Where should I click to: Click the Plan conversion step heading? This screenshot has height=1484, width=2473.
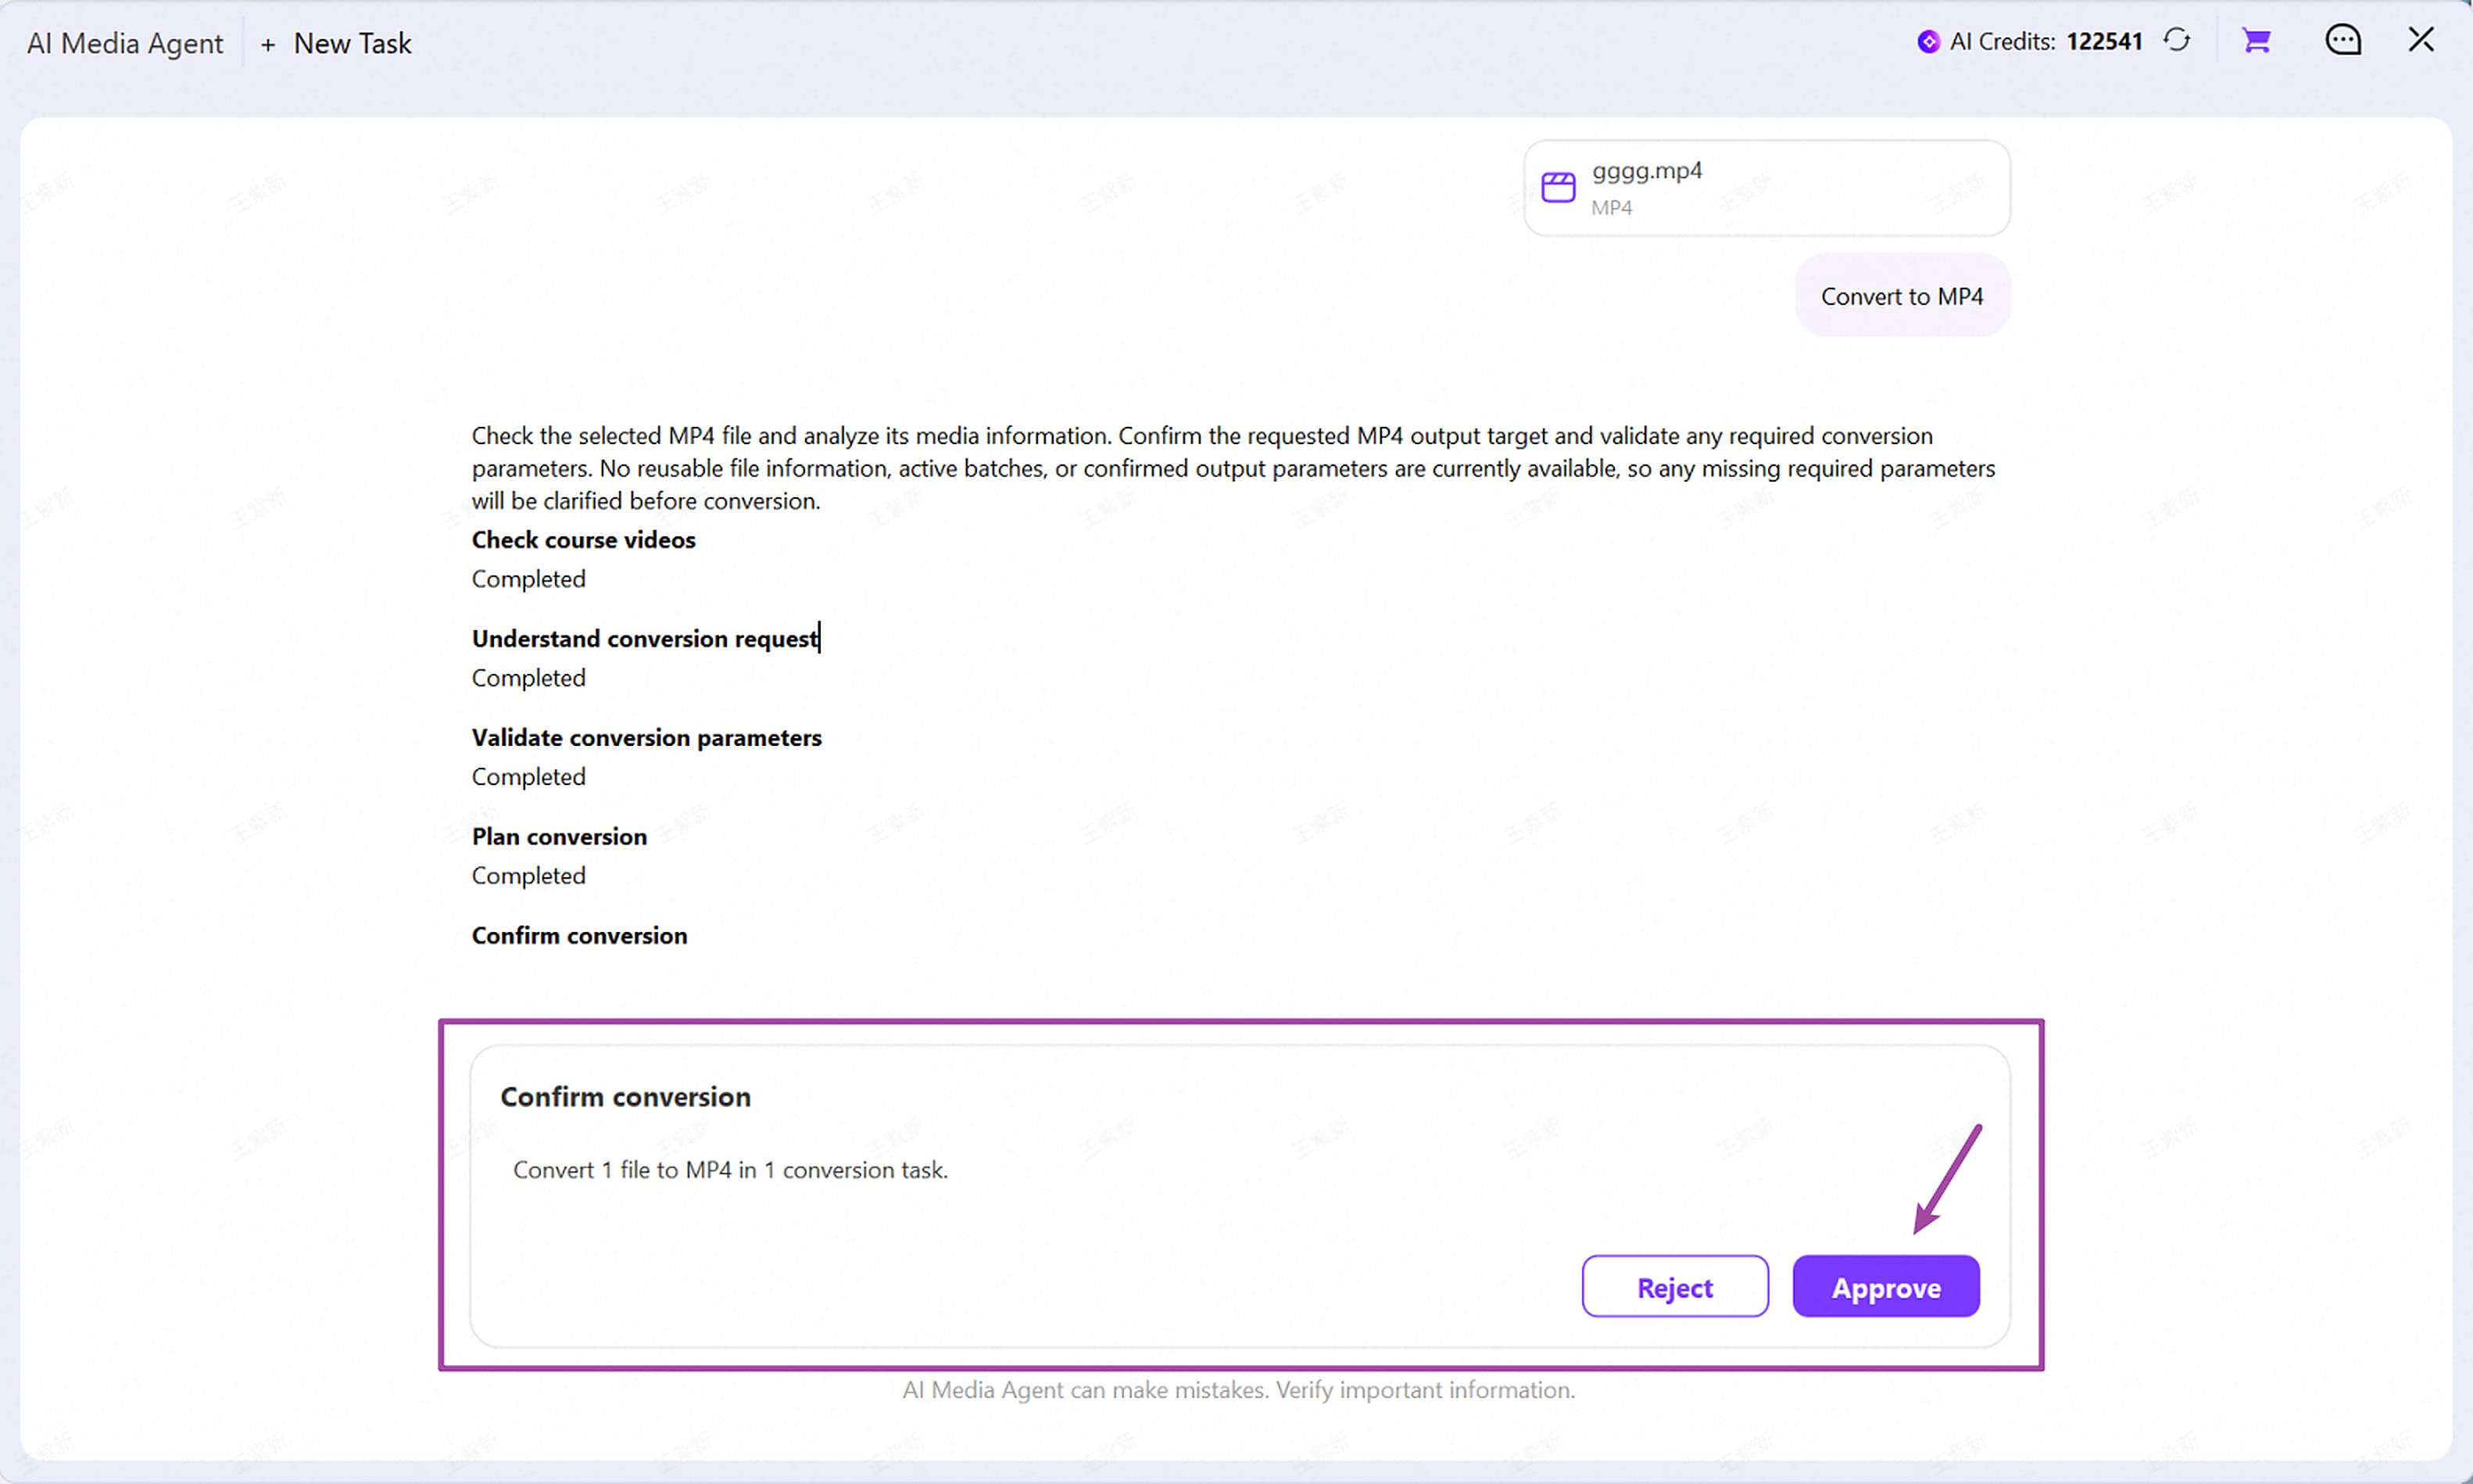pyautogui.click(x=559, y=837)
